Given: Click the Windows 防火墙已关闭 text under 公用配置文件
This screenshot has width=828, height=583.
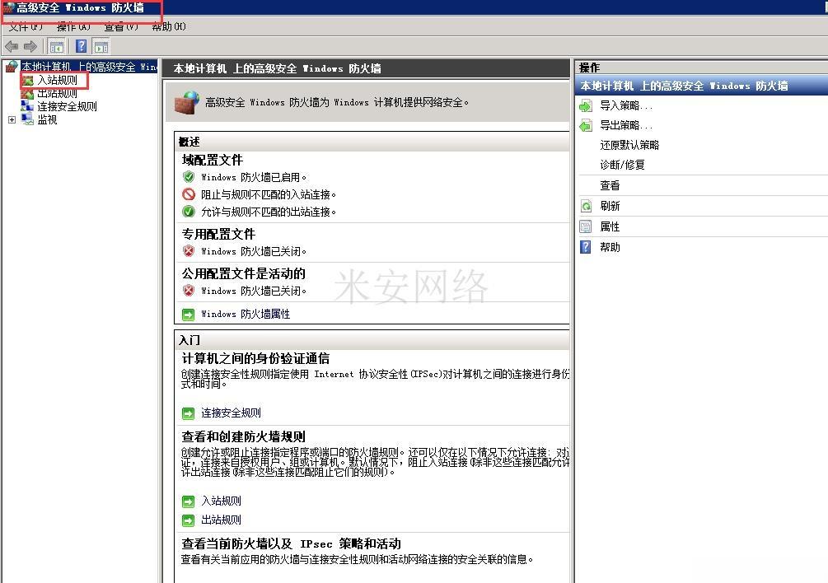Looking at the screenshot, I should (254, 291).
